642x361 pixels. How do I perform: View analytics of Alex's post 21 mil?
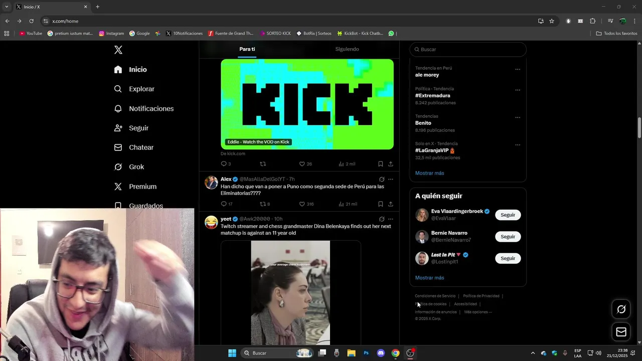point(348,204)
